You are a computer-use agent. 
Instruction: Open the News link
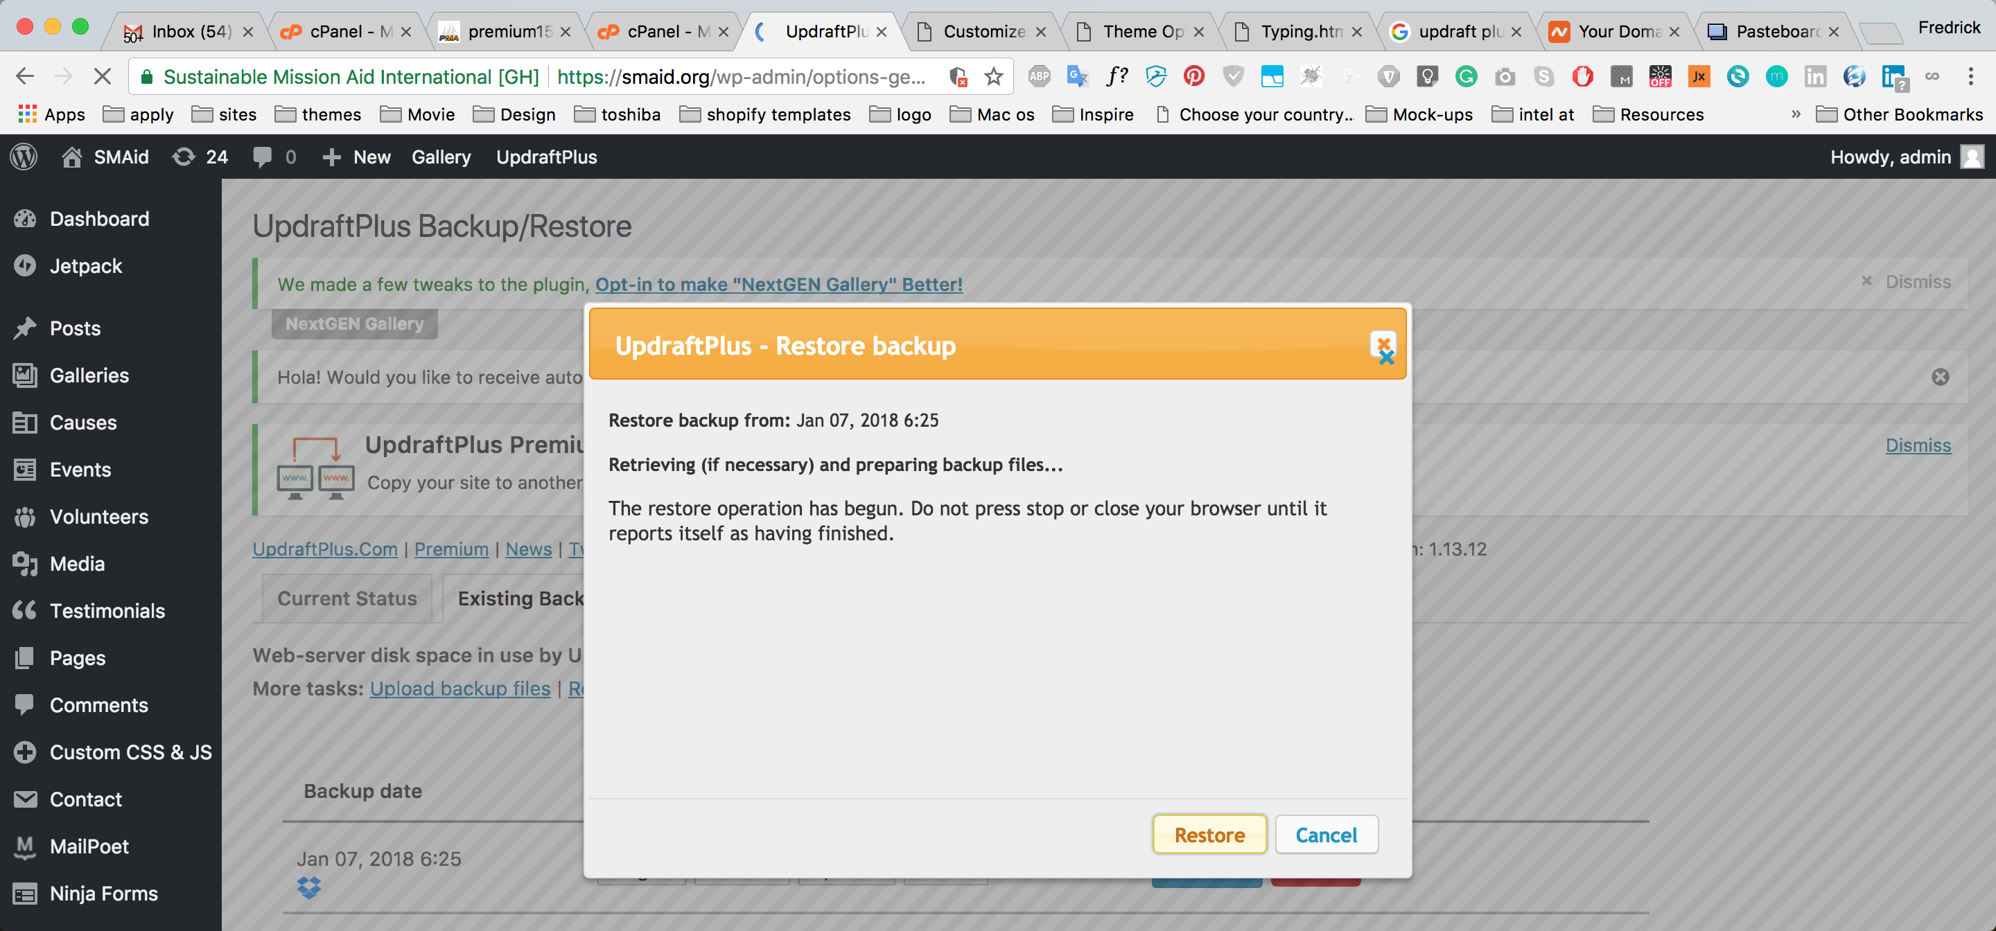pos(528,549)
